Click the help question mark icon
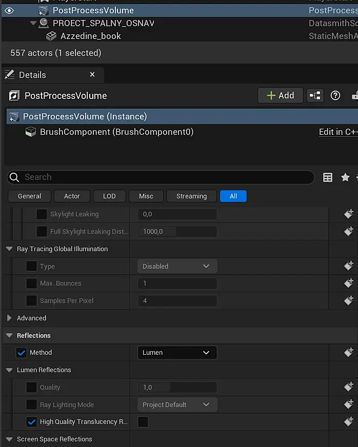The height and width of the screenshot is (447, 358). [335, 95]
